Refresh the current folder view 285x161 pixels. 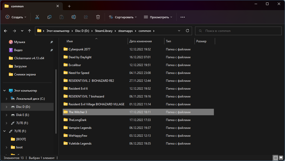pos(187,31)
